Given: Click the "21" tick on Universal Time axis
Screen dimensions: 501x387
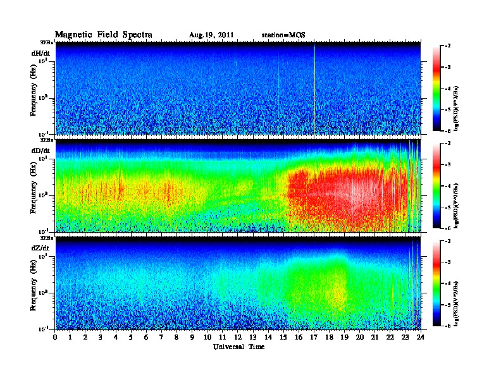Looking at the screenshot, I should click(374, 337).
